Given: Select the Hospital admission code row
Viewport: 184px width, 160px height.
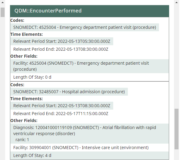Looking at the screenshot, I should pyautogui.click(x=69, y=92).
